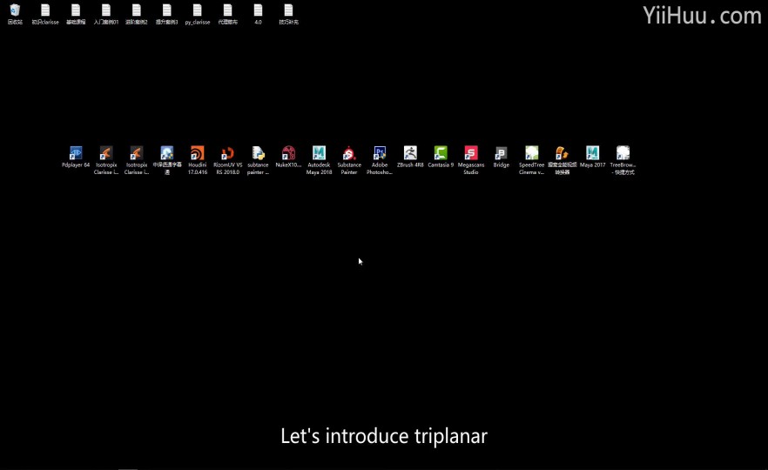
Task: Select the Autodesk Maya 2018 shortcut
Action: coord(319,160)
